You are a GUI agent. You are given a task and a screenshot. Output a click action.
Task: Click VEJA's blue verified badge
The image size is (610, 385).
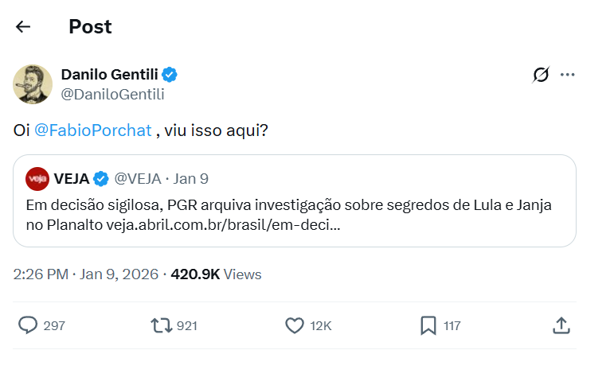pyautogui.click(x=101, y=178)
